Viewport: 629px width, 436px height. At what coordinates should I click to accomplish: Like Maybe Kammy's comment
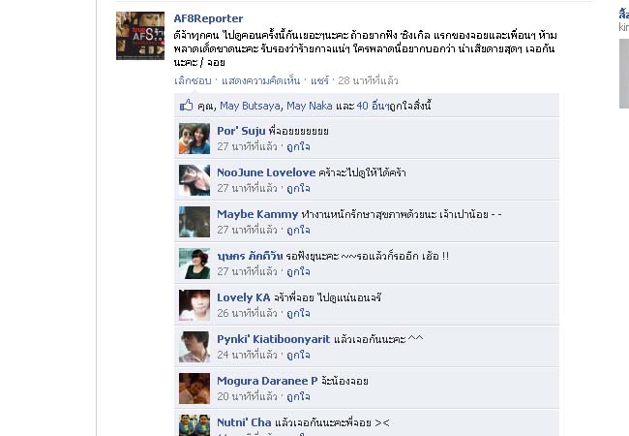[298, 230]
